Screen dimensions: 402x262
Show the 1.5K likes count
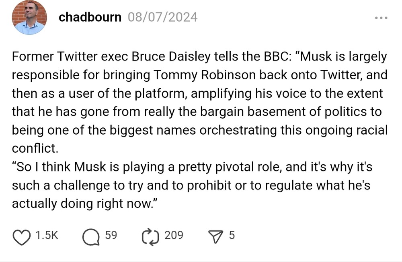47,236
